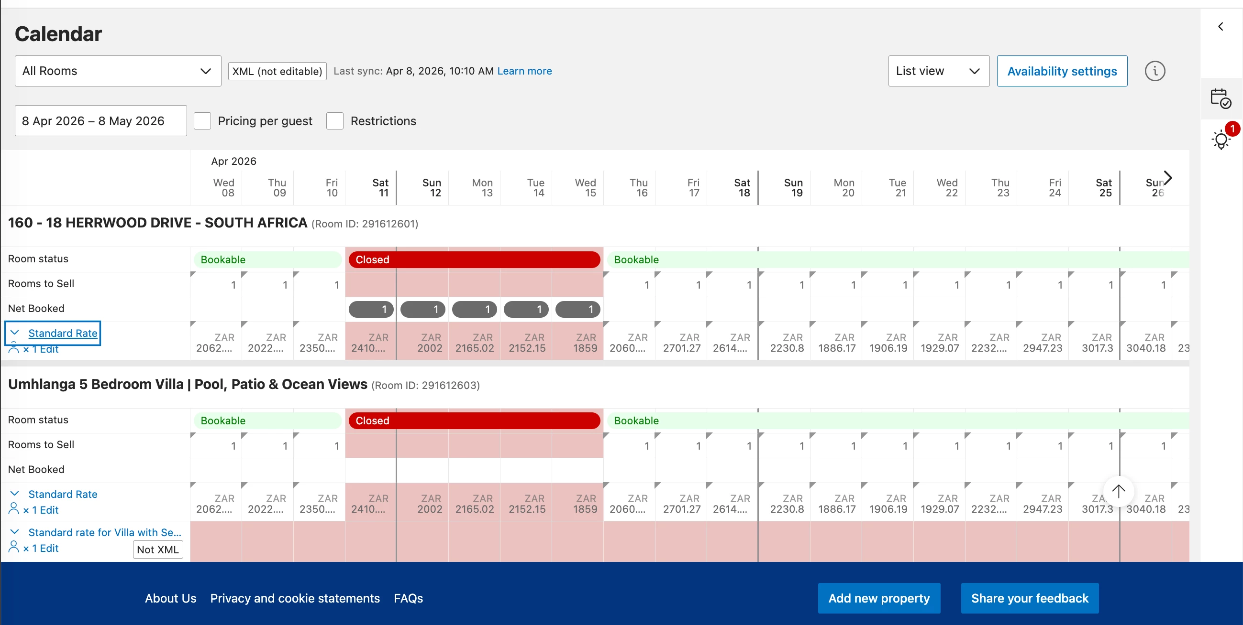1243x625 pixels.
Task: Enable the Pricing per guest checkbox
Action: [x=202, y=121]
